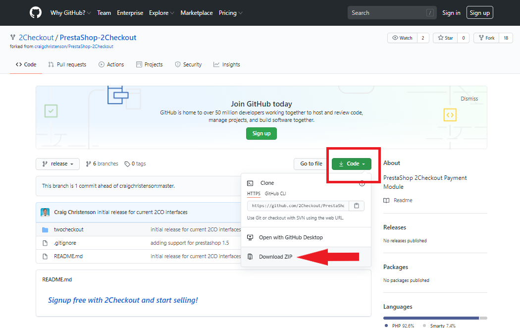Click Craig Christenson's avatar thumbnail
This screenshot has height=328, width=520.
pos(45,212)
